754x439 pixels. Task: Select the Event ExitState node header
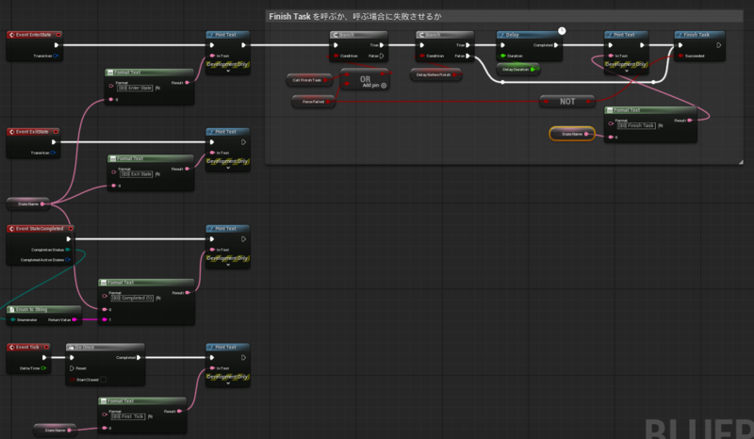coord(33,132)
